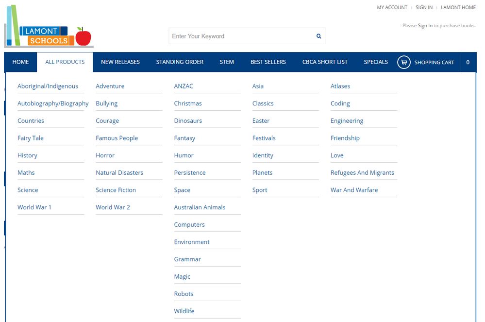Open the shopping cart icon

pyautogui.click(x=404, y=62)
